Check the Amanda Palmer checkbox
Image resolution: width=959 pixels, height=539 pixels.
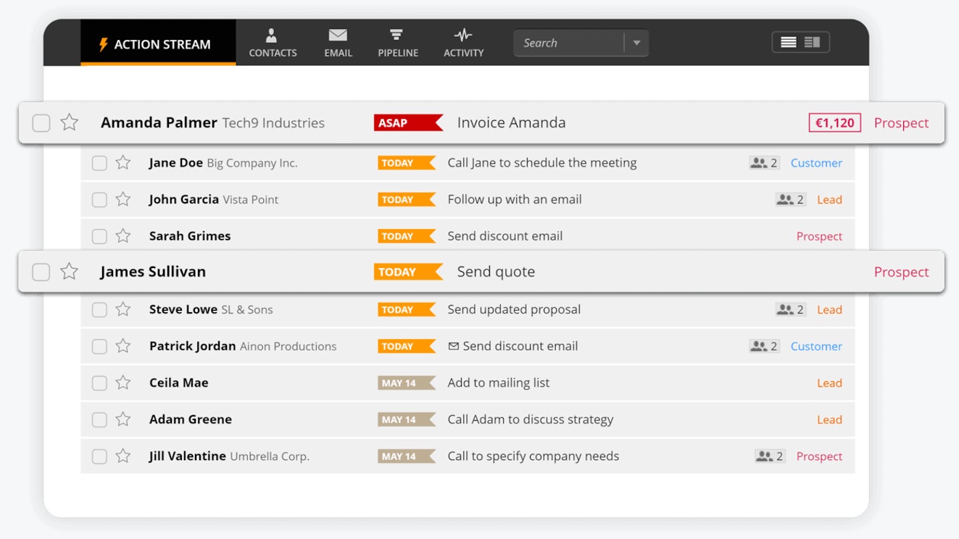(x=41, y=123)
